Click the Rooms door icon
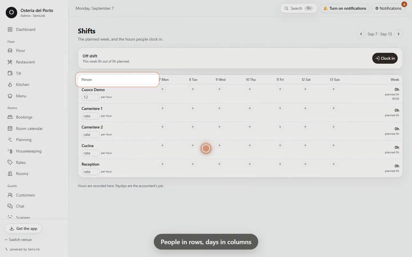The width and height of the screenshot is (412, 257). [x=10, y=174]
